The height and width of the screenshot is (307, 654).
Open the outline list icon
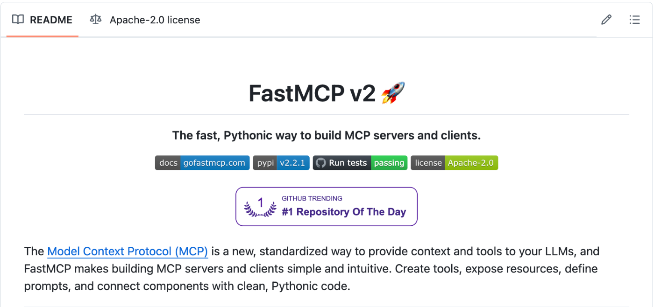634,20
